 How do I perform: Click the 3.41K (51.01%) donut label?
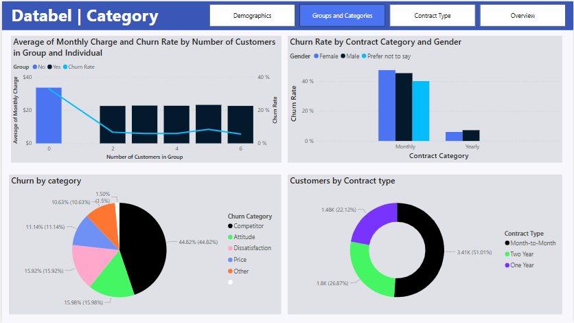474,252
